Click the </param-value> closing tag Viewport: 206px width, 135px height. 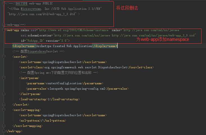(x=117, y=89)
